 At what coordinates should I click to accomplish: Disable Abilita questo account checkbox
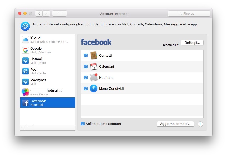click(x=83, y=124)
